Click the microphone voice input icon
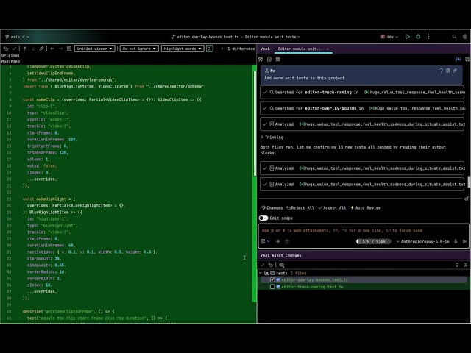 coord(456,241)
